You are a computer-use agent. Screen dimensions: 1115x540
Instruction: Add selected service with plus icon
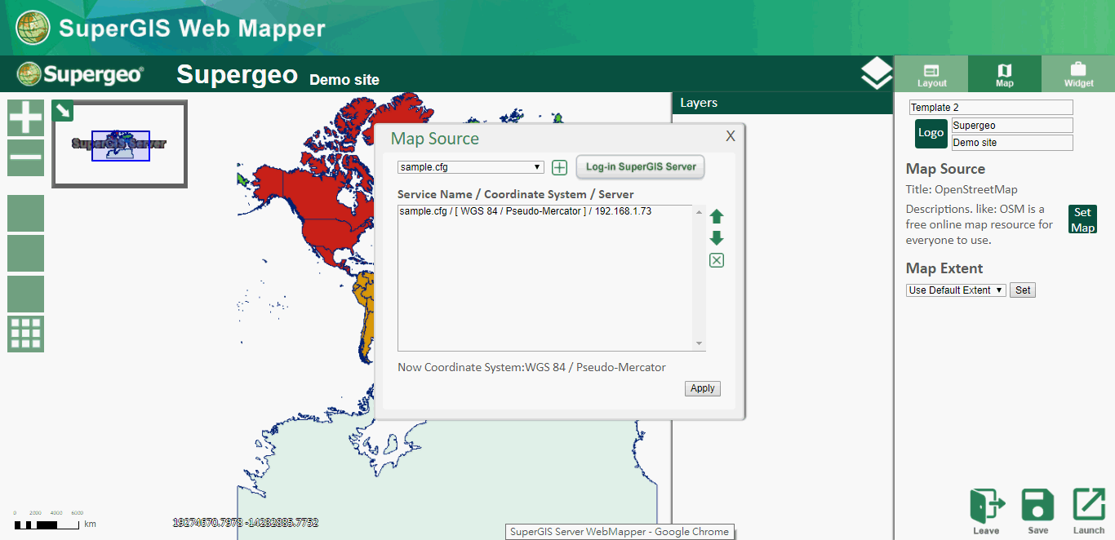pos(559,167)
